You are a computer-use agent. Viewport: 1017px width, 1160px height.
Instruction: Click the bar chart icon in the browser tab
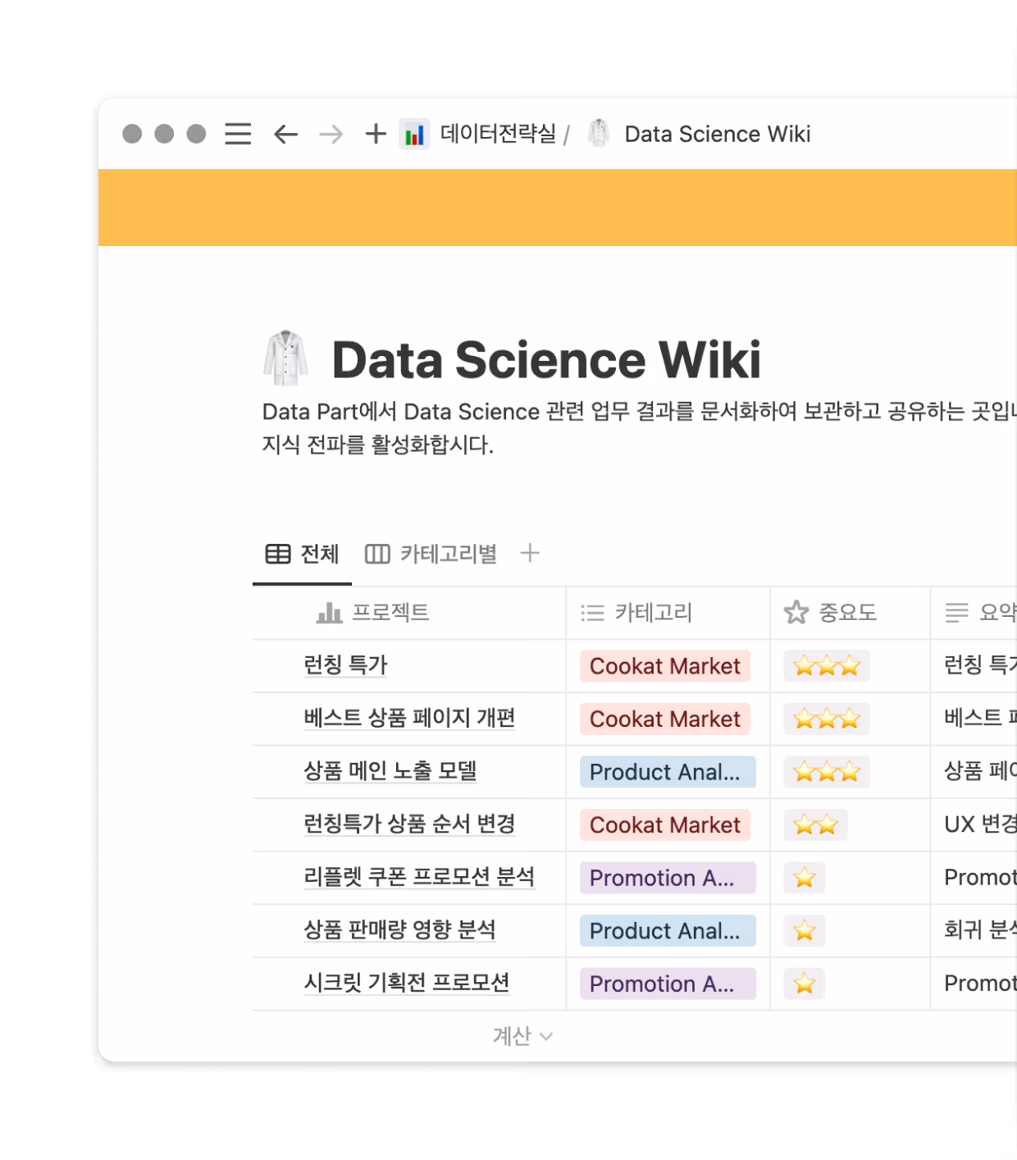[415, 134]
